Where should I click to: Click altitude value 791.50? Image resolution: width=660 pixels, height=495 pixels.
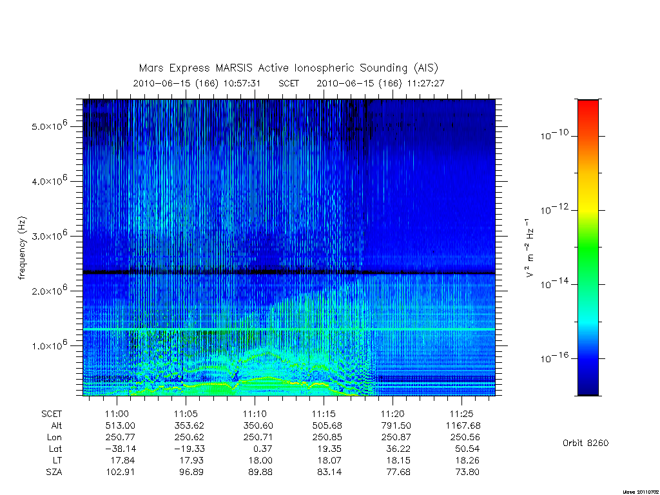tap(396, 425)
